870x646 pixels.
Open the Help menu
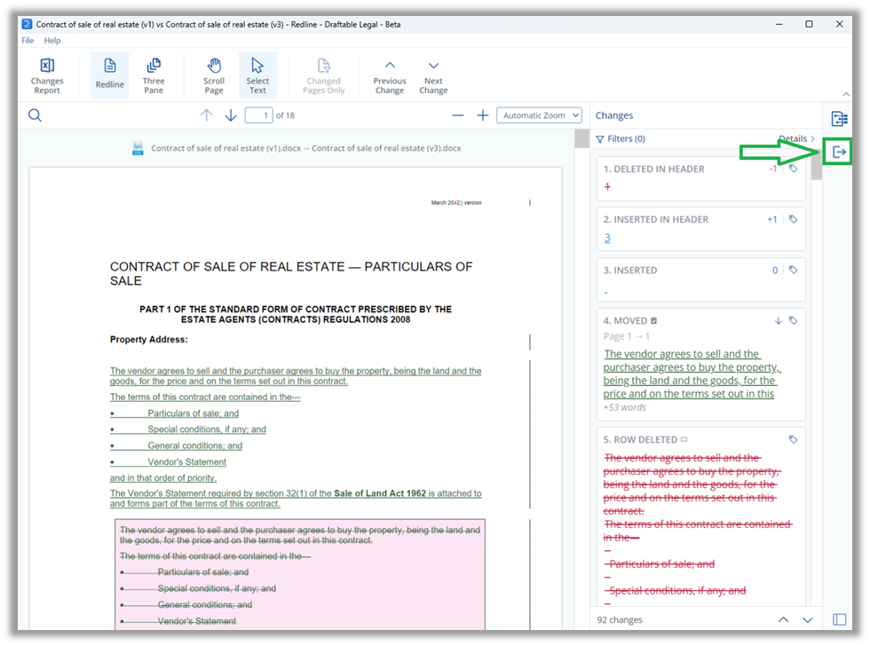pos(52,40)
